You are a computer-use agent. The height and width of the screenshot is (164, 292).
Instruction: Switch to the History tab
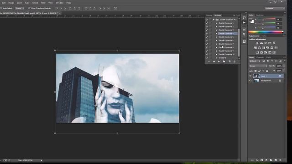[x=209, y=15]
